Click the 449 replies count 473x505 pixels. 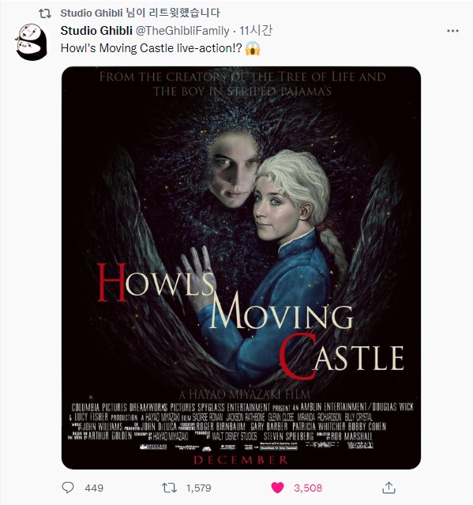pos(94,488)
